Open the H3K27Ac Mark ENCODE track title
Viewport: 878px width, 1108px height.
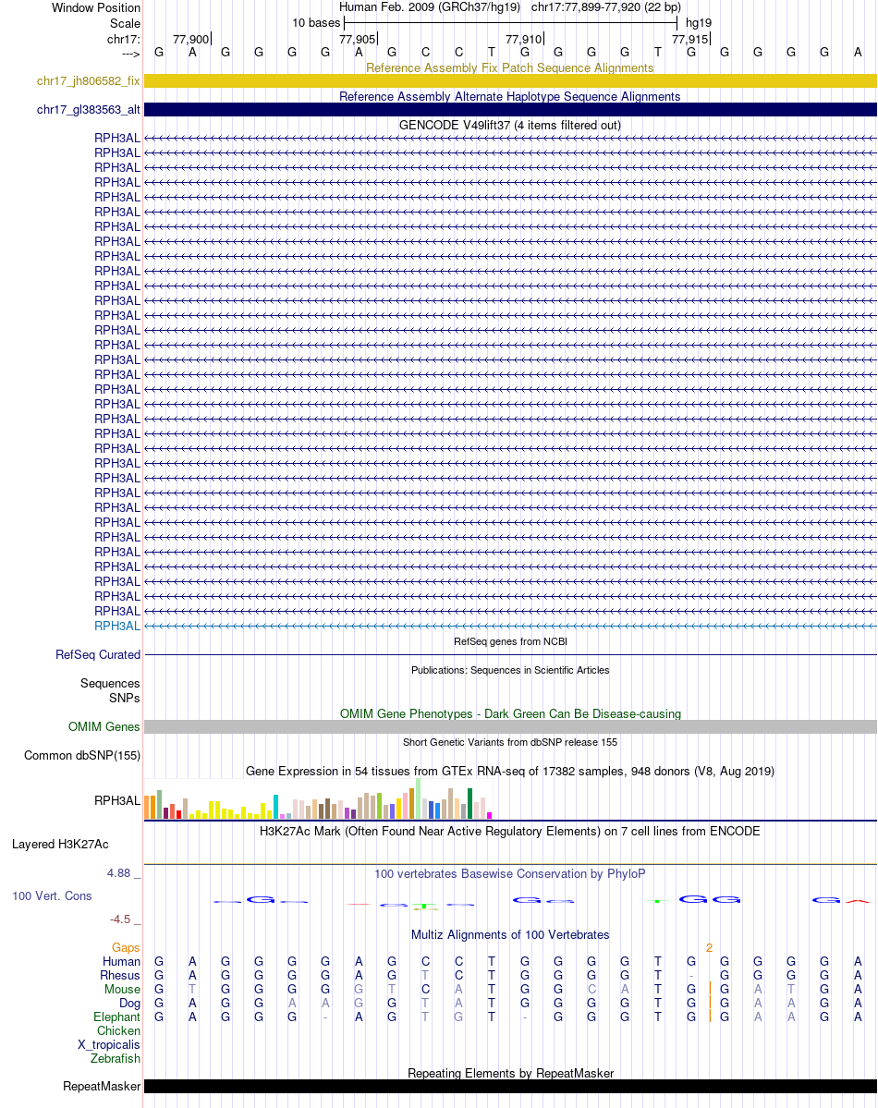509,831
